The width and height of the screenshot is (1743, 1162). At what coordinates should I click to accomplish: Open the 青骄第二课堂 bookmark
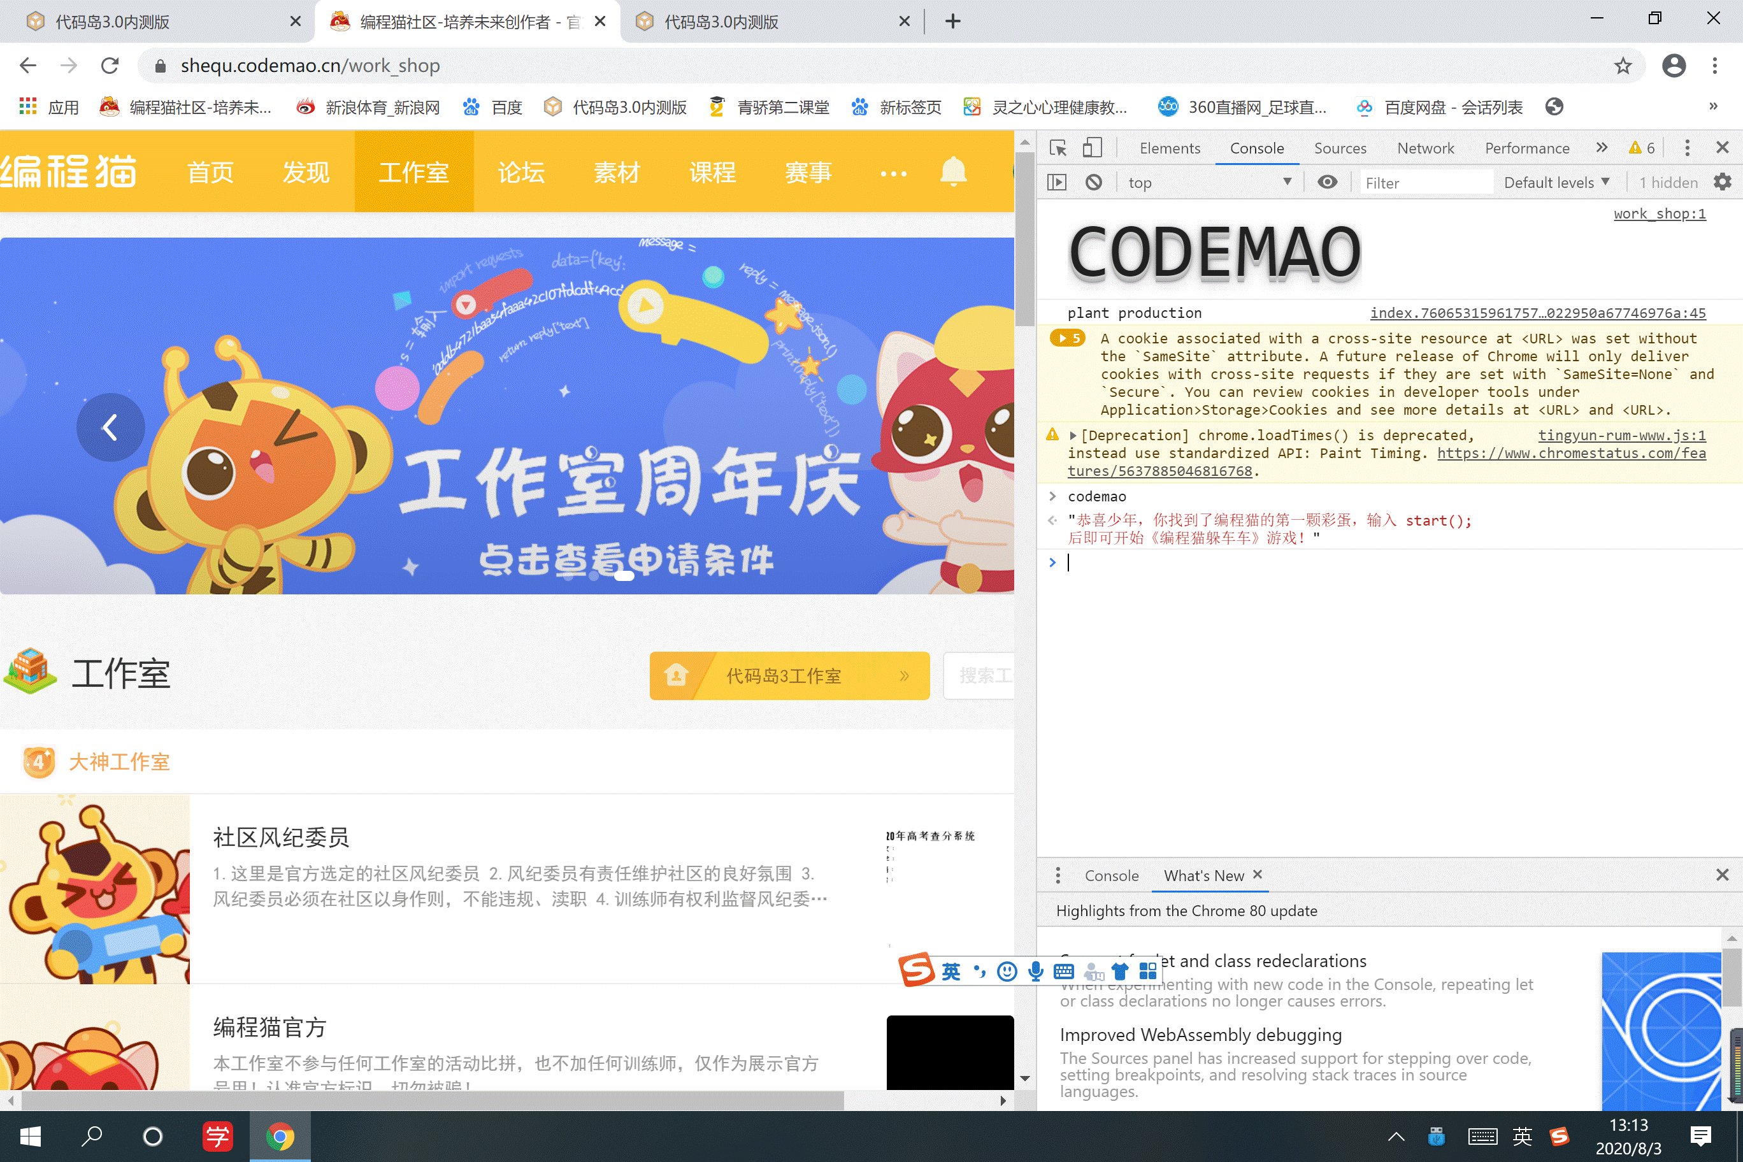point(768,107)
